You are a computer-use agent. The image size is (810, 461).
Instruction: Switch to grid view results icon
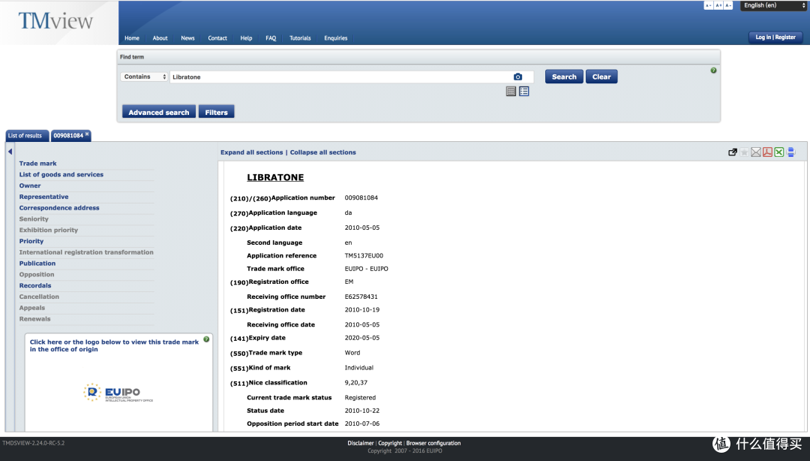tap(511, 91)
